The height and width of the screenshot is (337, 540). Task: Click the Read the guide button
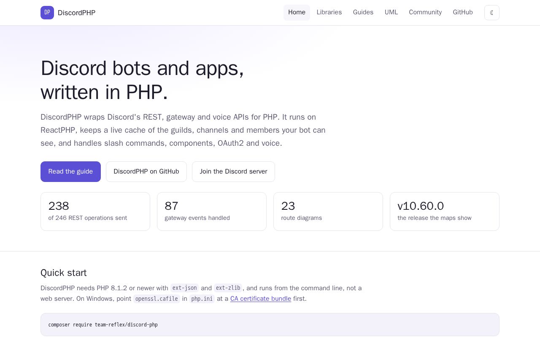[70, 171]
